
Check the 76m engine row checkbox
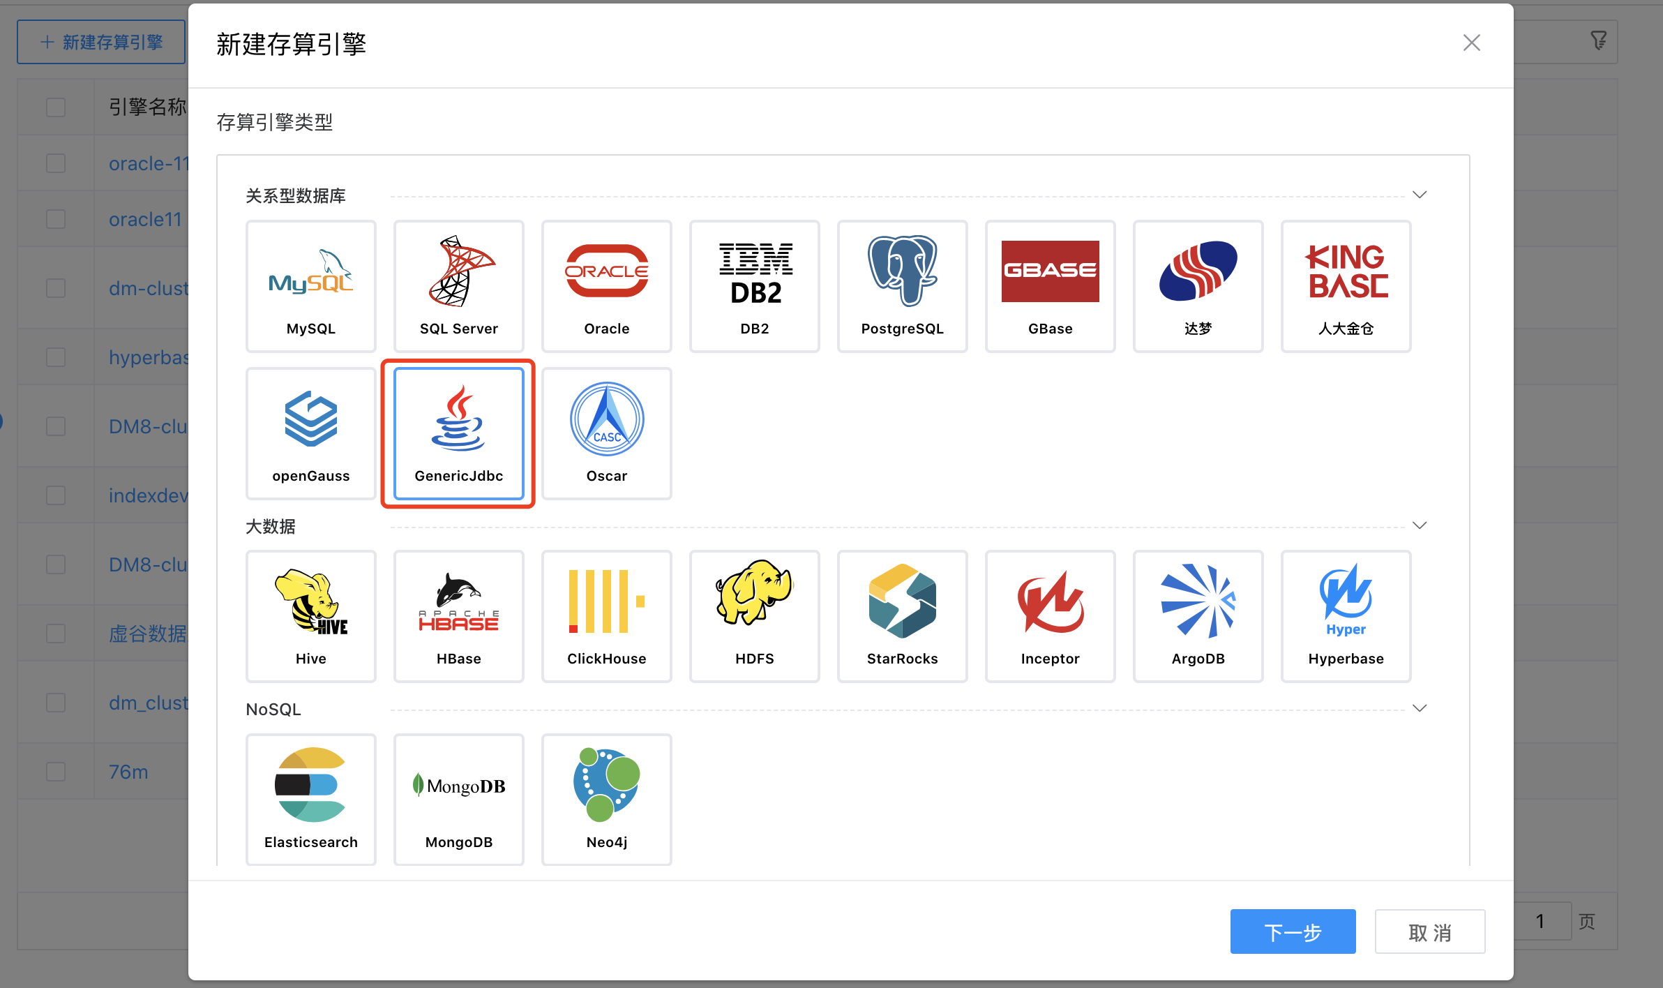click(x=56, y=772)
